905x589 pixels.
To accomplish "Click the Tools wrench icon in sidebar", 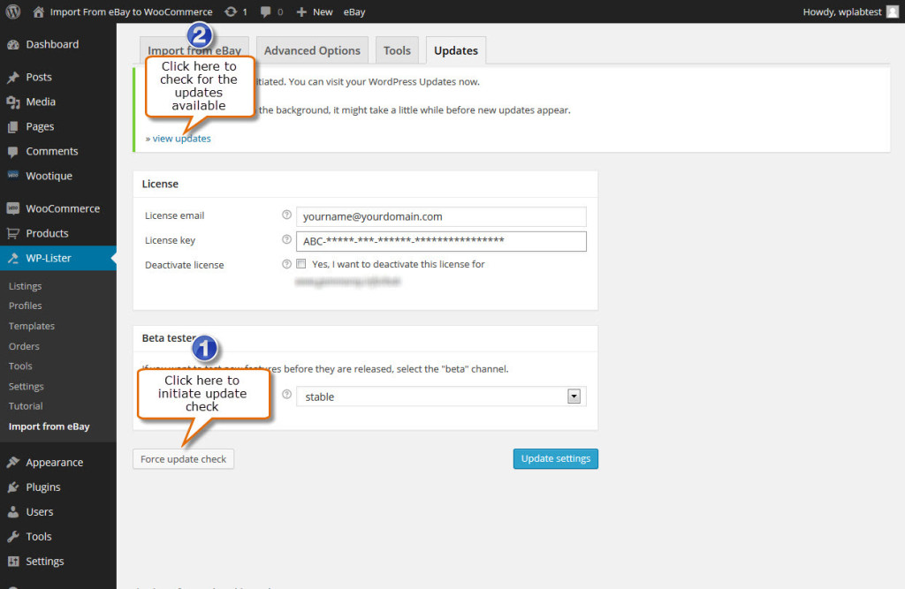I will click(13, 537).
